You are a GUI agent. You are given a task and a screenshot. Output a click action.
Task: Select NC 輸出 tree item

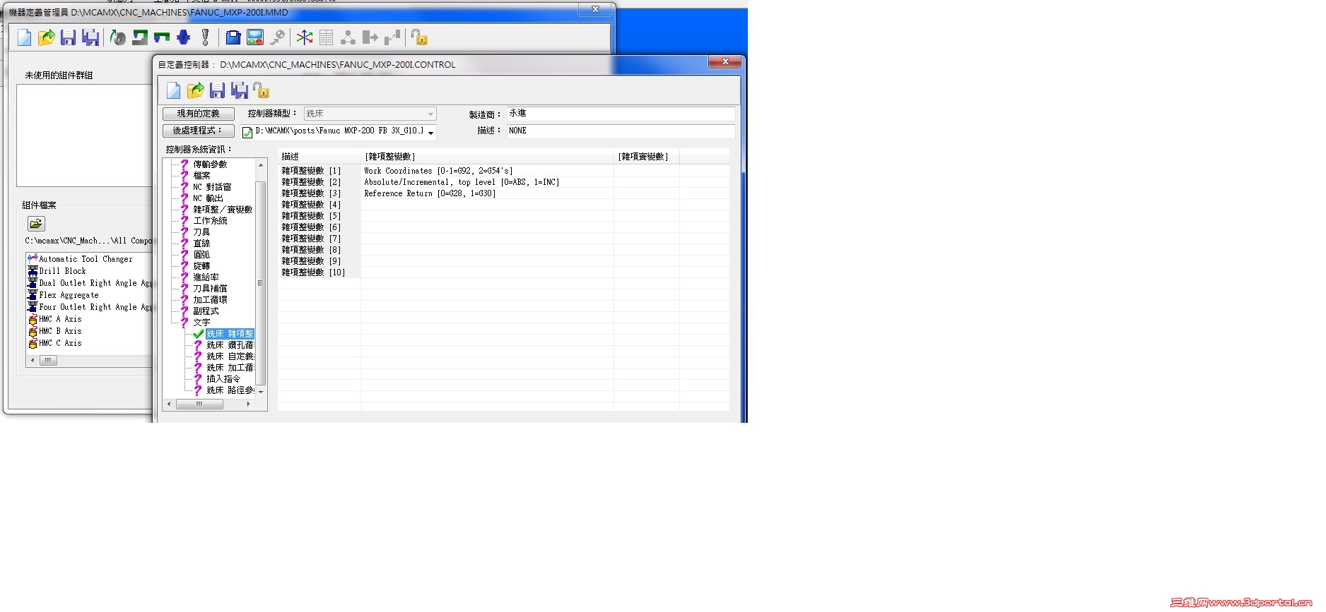208,198
